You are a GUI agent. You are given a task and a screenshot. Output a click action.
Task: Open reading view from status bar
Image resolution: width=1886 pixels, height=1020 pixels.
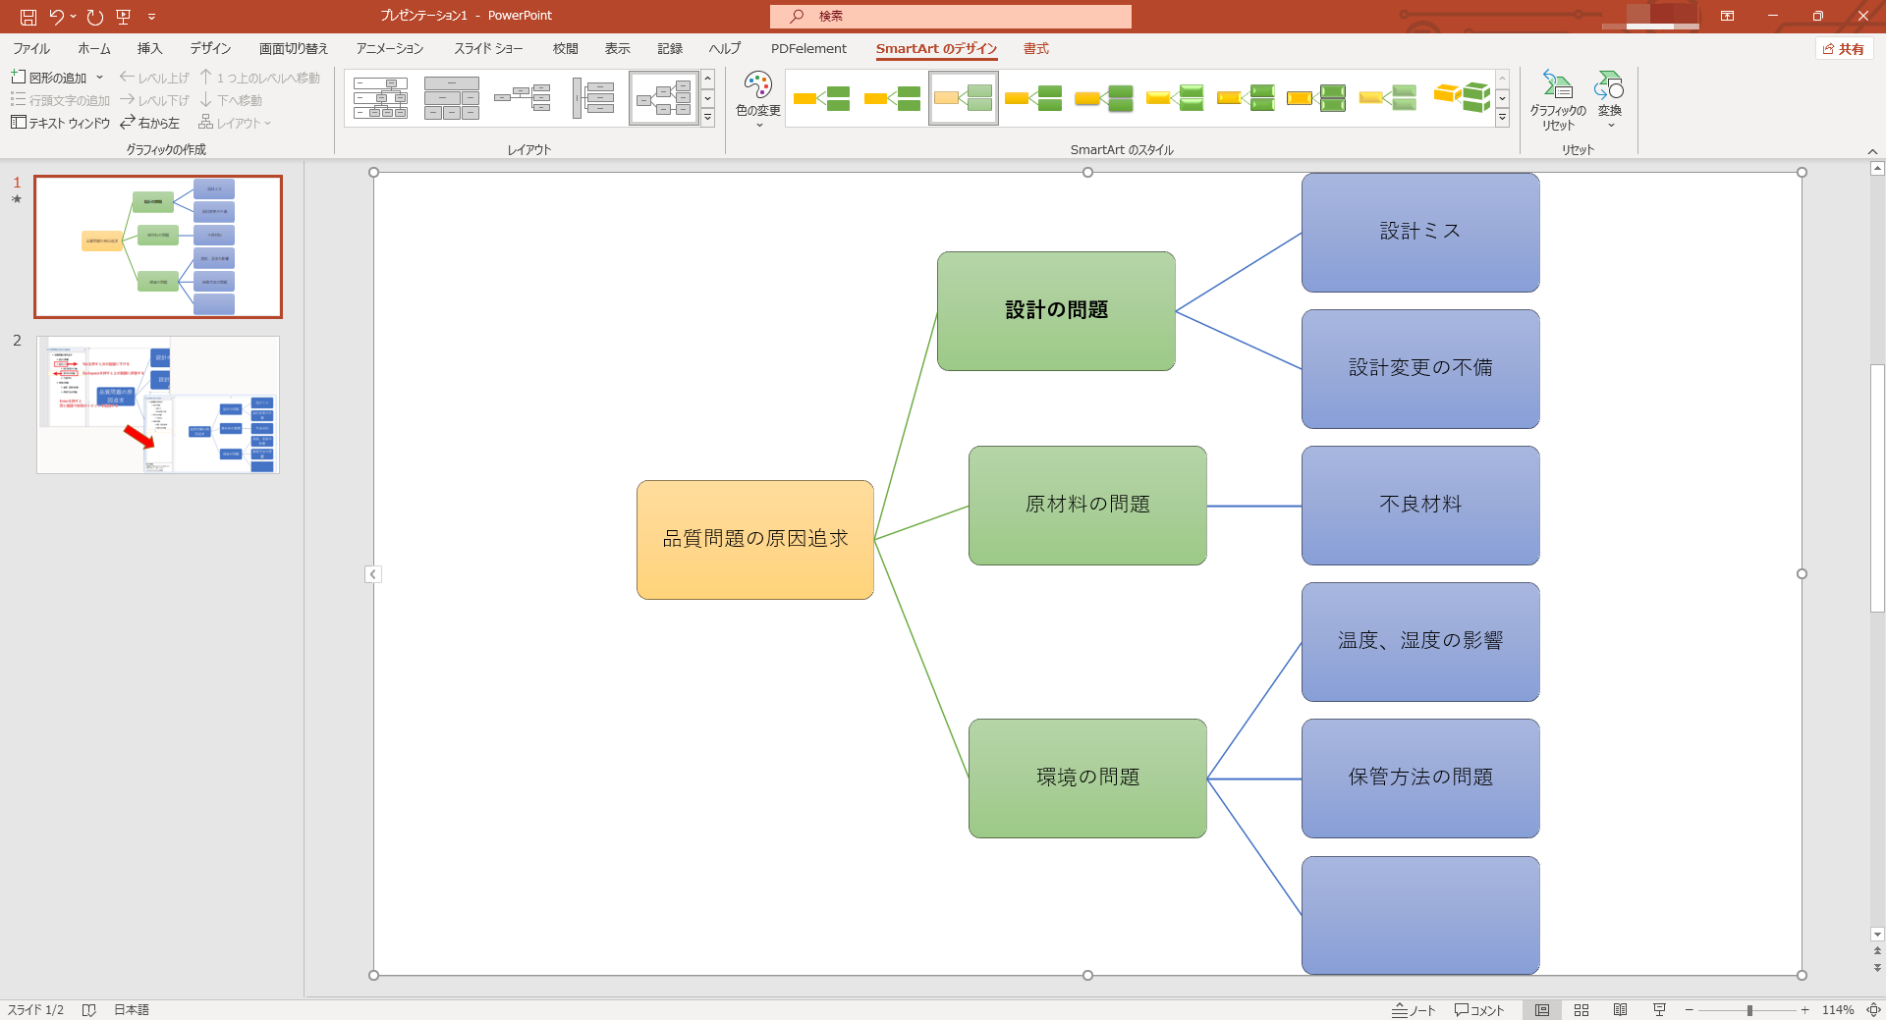1620,1010
